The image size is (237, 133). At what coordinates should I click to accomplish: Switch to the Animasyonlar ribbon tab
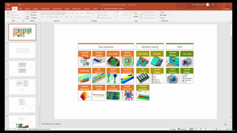click(x=45, y=9)
